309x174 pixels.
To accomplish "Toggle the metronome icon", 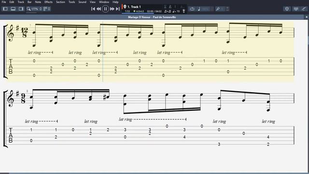I will (x=170, y=7).
